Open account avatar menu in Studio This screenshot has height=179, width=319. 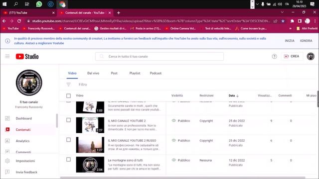click(311, 56)
